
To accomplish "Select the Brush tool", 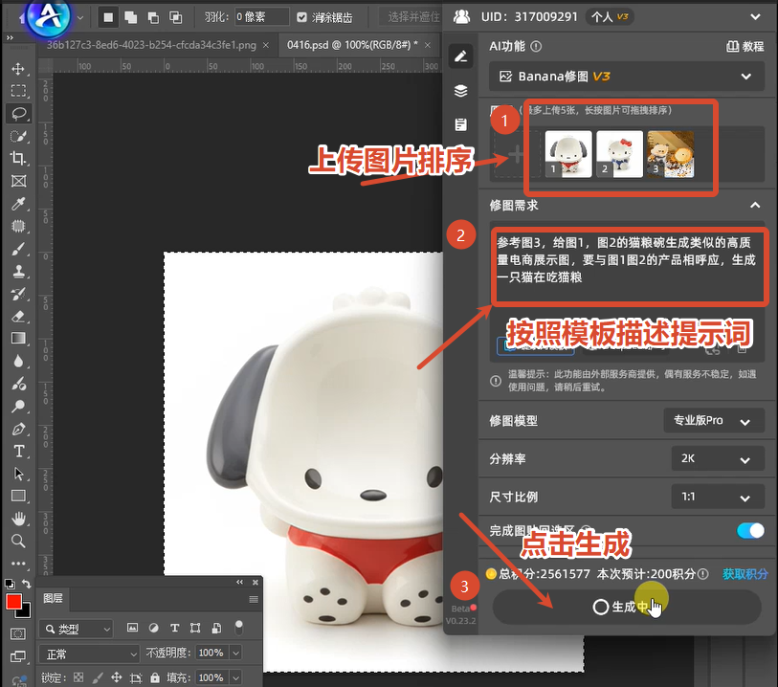I will tap(19, 248).
